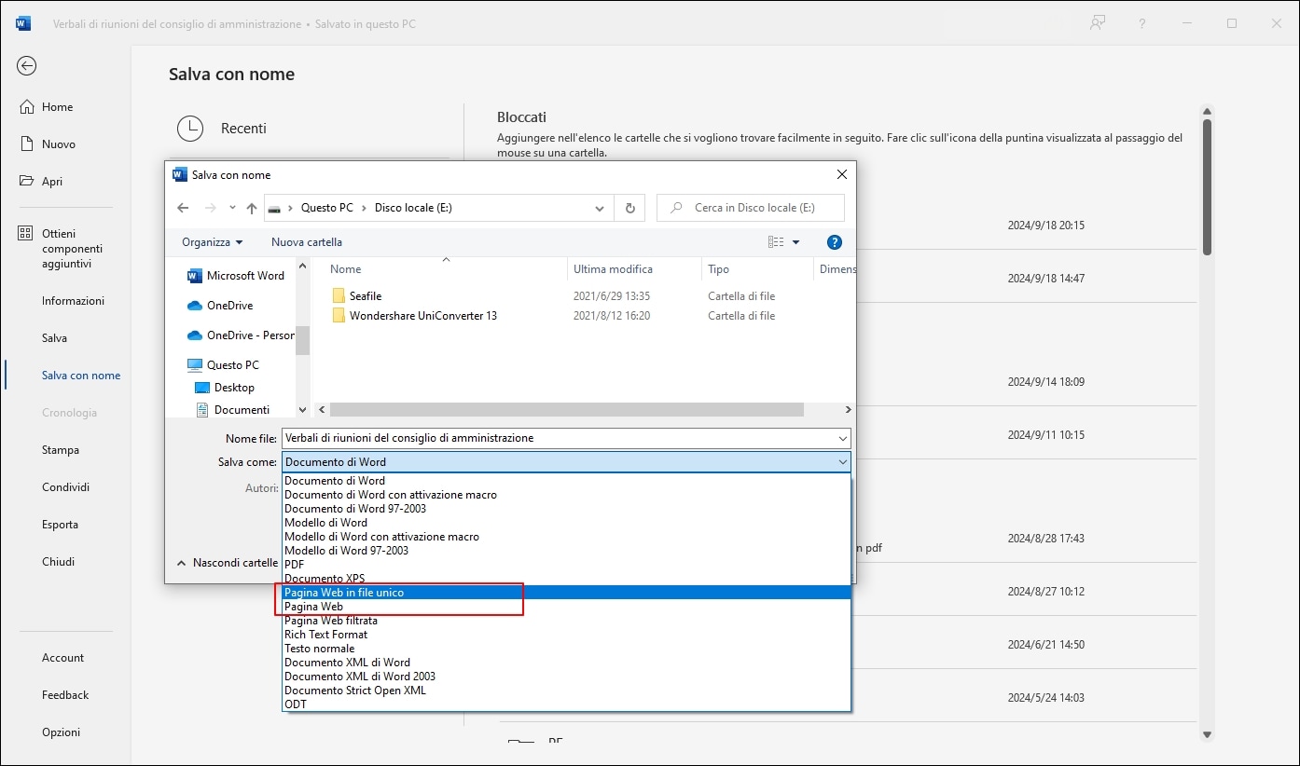Select Documenti in the navigation tree
Screen dimensions: 1300x766
click(x=233, y=410)
